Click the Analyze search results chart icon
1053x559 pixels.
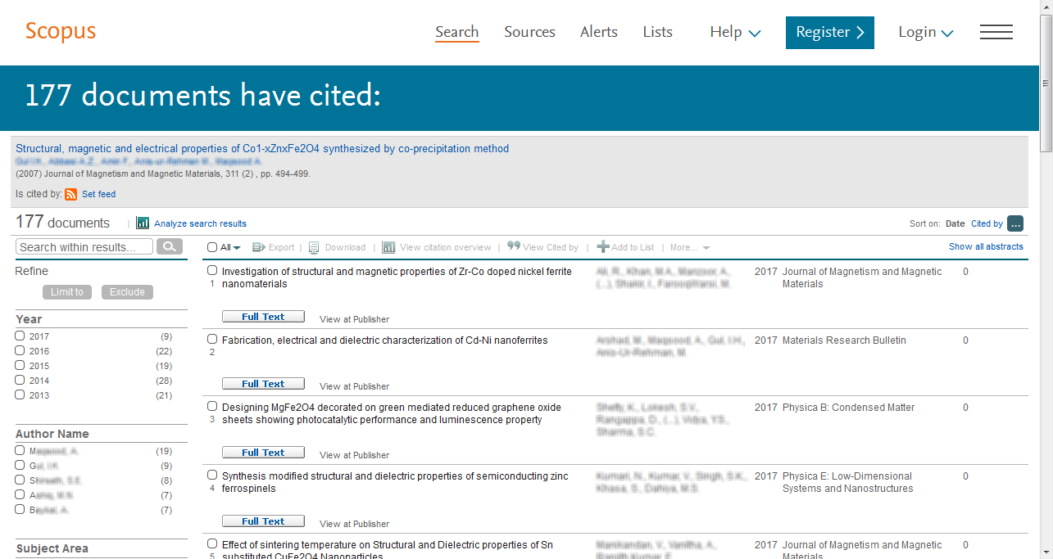[143, 223]
